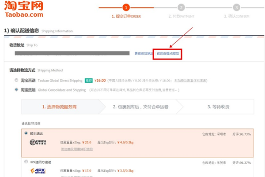Click step 3 circle in progress bar
Viewport: 265px width, 177px height.
point(236,7)
